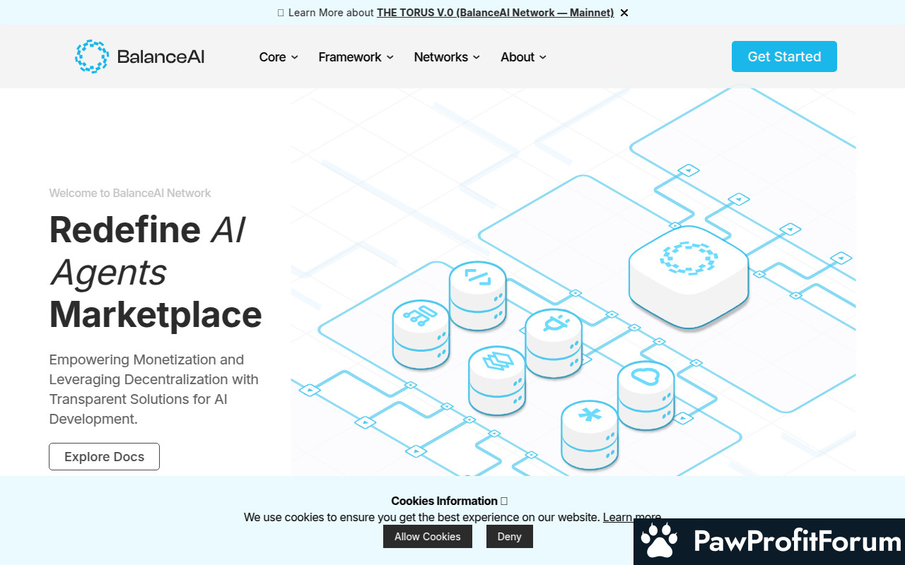Click the large BalanceAI hub cube
Viewport: 905px width, 565px height.
688,275
